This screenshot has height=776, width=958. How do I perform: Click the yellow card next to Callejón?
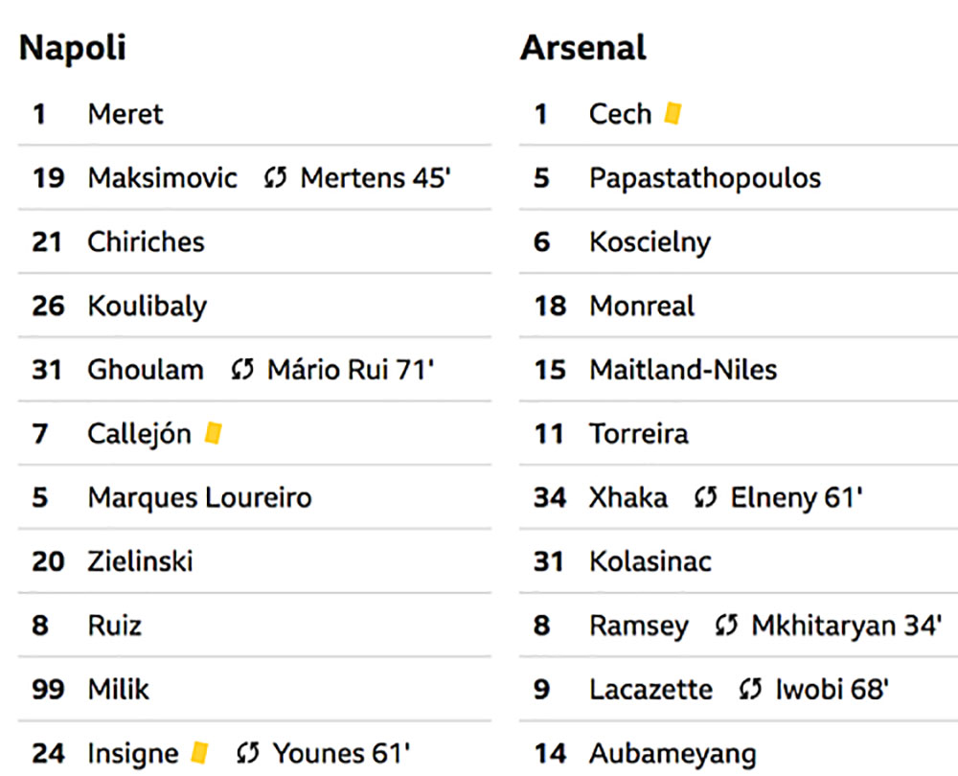(x=213, y=433)
